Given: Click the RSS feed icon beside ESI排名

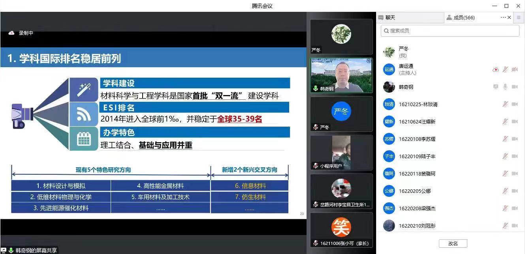Looking at the screenshot, I should [84, 114].
